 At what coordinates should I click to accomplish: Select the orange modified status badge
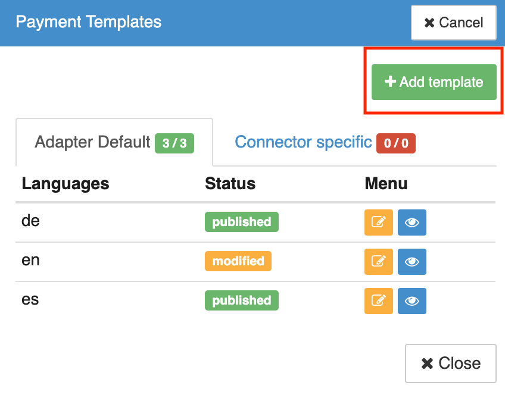click(x=238, y=261)
